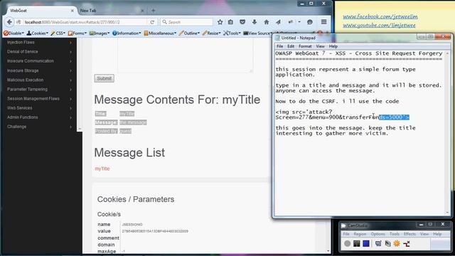
Task: Click the browser address bar
Action: (85, 22)
